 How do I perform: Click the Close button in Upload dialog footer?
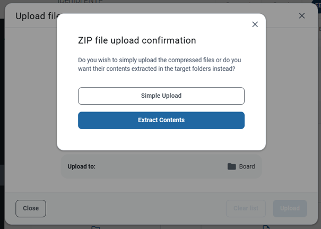point(31,208)
